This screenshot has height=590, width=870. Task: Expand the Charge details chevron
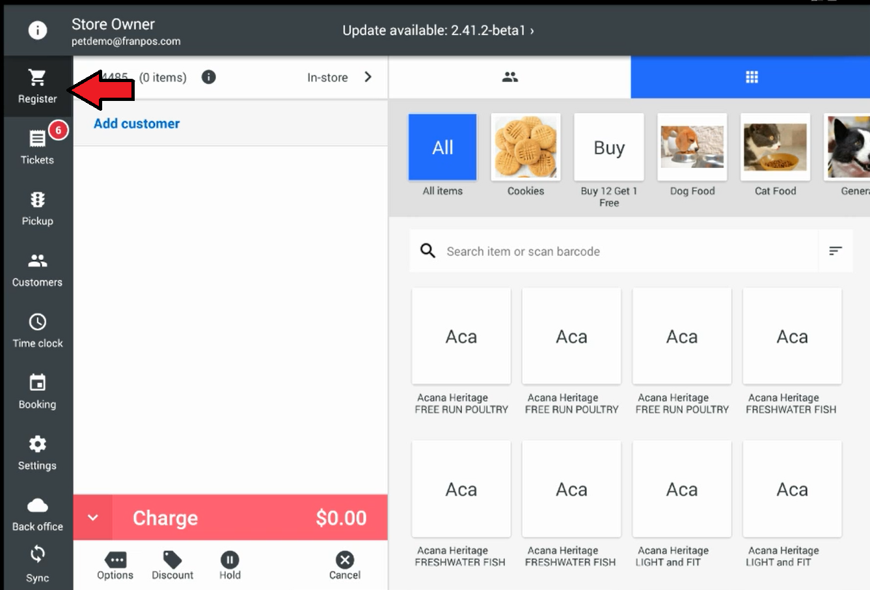(x=93, y=518)
